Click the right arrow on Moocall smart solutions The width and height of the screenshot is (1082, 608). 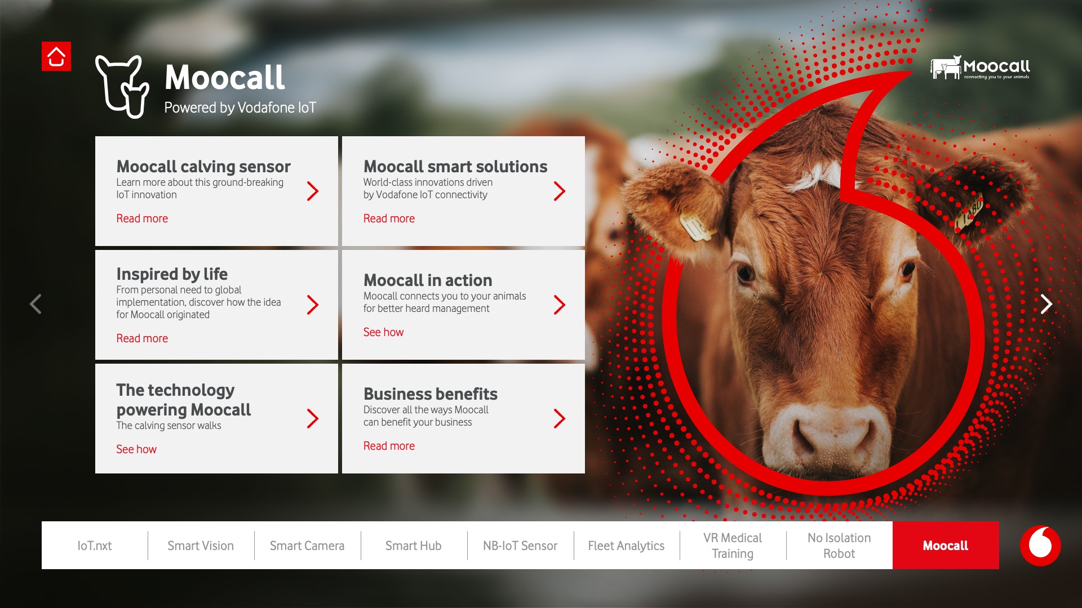click(x=560, y=191)
